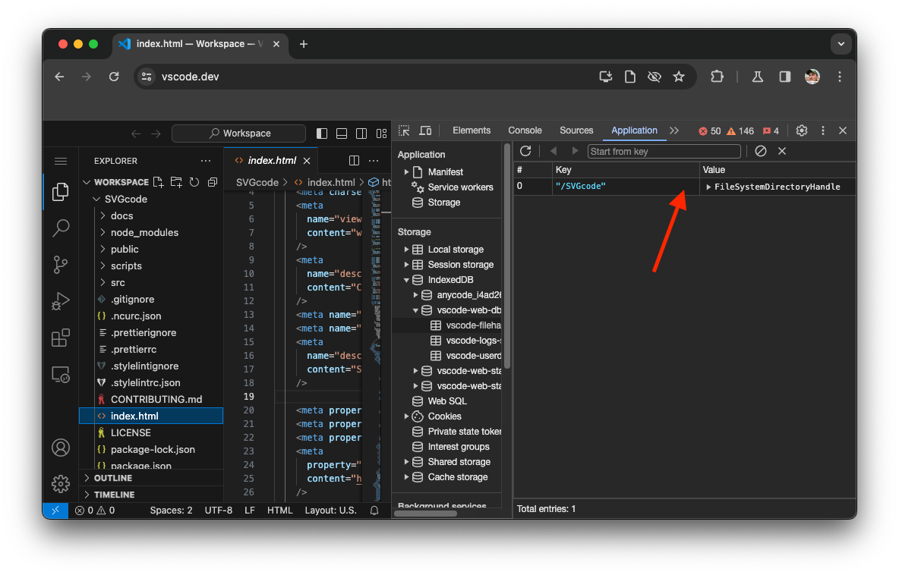Click the UTF-8 encoding in status bar
Image resolution: width=899 pixels, height=575 pixels.
coord(219,510)
